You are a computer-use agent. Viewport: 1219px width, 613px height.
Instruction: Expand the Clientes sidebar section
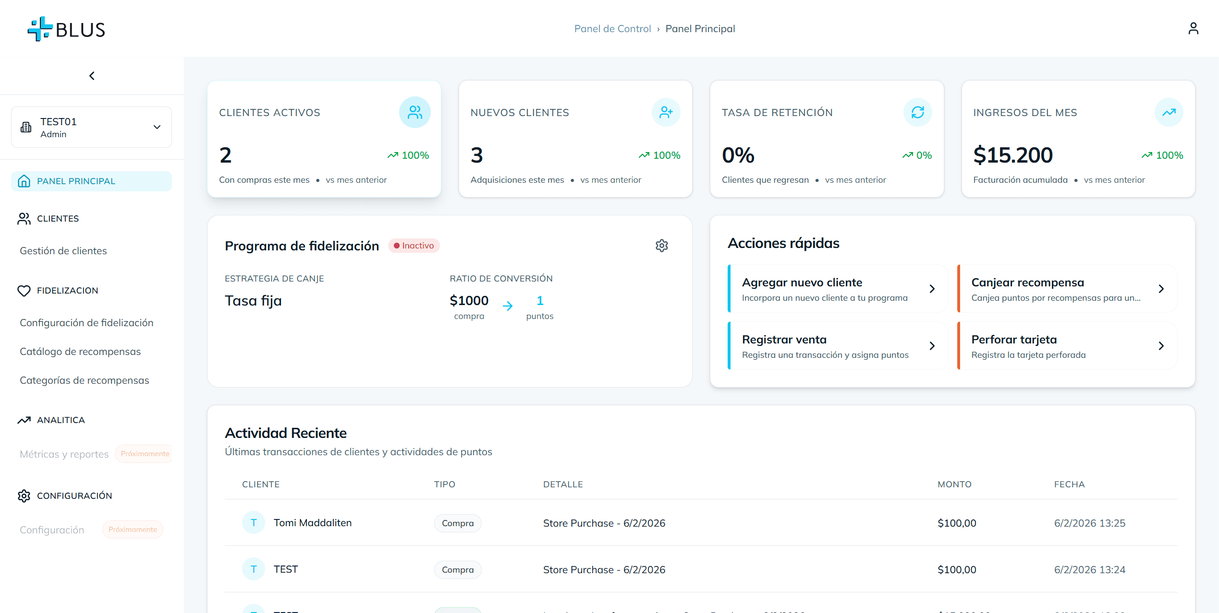(x=58, y=219)
